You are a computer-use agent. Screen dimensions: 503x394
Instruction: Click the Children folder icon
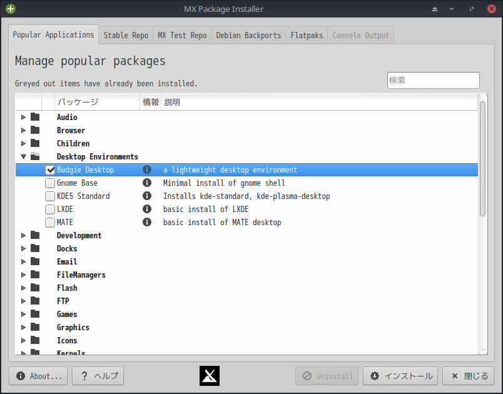pyautogui.click(x=35, y=143)
